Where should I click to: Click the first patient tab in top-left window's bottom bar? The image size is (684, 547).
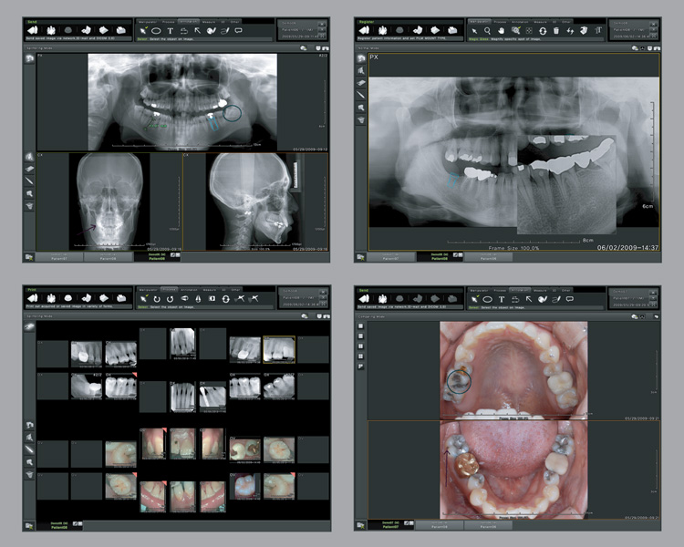coord(59,257)
